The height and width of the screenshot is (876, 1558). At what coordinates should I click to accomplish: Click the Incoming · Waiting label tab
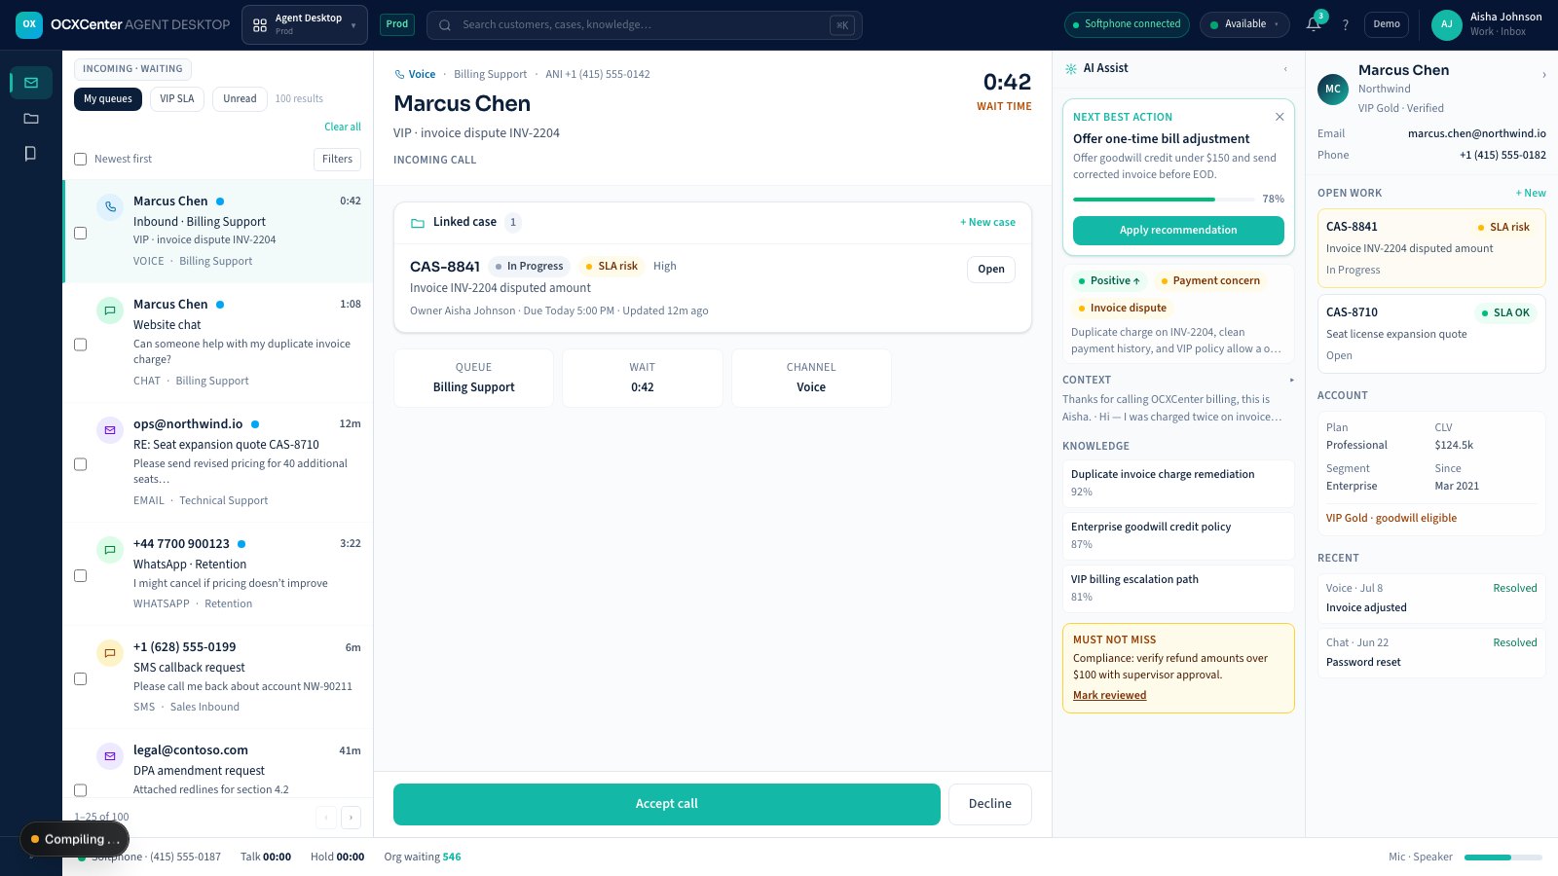click(x=132, y=69)
